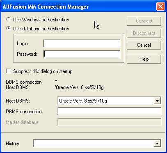
Task: Click the DBMS connection text field
Action: click(x=110, y=111)
